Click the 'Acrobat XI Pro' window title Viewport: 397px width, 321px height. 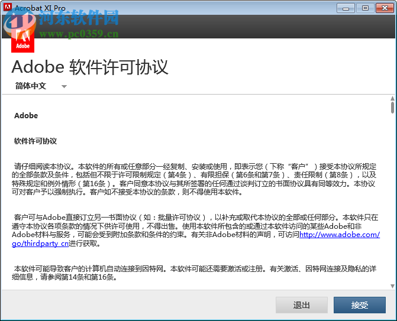point(40,8)
